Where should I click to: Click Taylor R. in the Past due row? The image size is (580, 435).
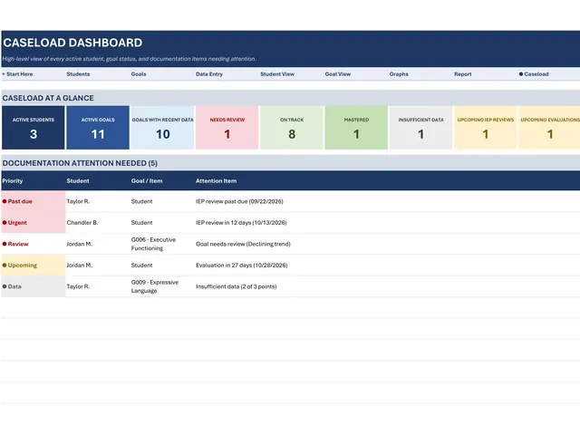point(78,201)
